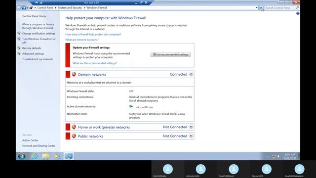Click shield icon beside Advanced settings

(x=19, y=53)
